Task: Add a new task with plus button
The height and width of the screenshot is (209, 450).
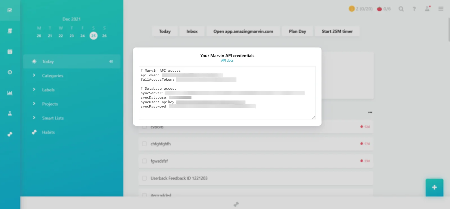Action: [x=435, y=187]
